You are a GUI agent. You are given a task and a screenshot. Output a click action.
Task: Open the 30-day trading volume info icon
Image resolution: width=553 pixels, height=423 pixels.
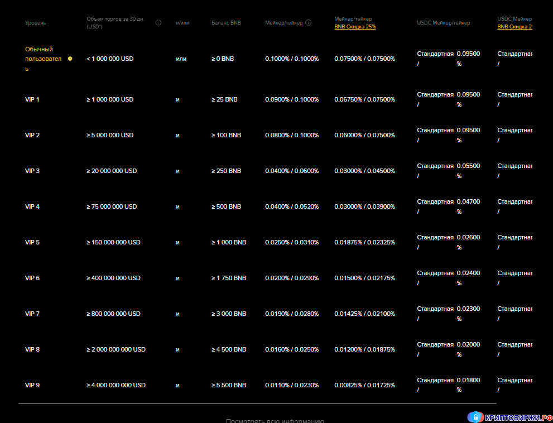(158, 23)
